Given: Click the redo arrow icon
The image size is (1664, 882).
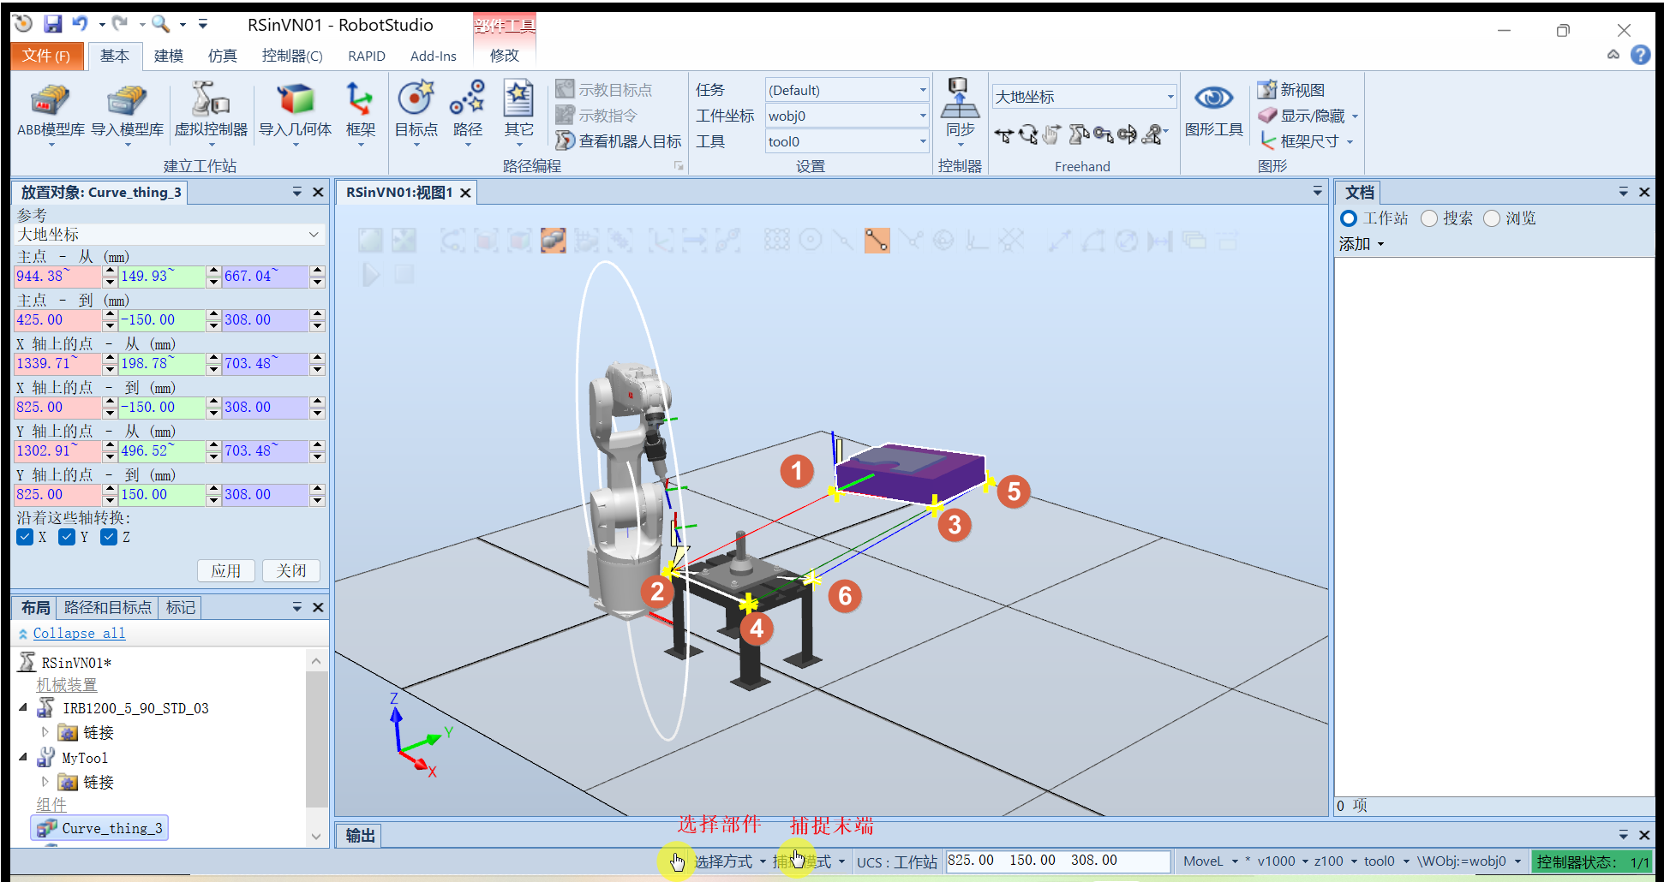Looking at the screenshot, I should click(x=121, y=24).
